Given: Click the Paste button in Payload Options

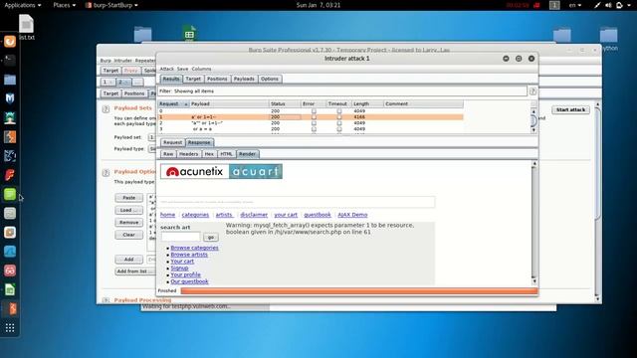Looking at the screenshot, I should 128,198.
